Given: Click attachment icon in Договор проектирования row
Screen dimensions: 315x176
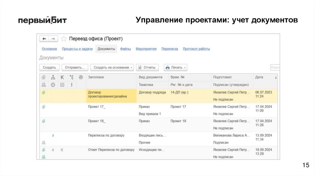Looking at the screenshot, I should pyautogui.click(x=44, y=93).
